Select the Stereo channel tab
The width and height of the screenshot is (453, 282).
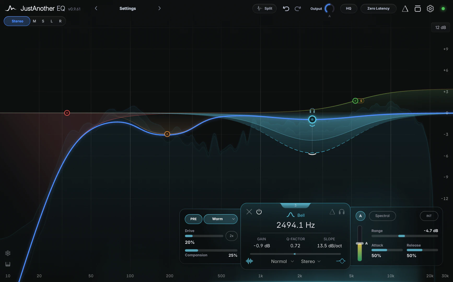17,21
